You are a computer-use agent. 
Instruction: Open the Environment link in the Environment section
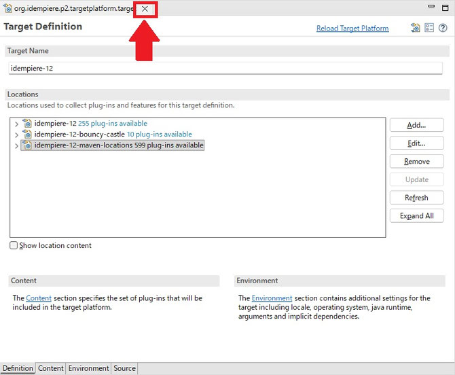click(272, 298)
